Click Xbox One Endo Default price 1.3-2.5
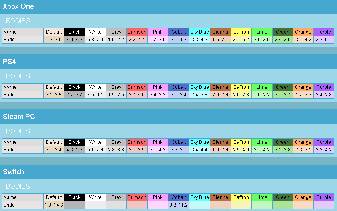This screenshot has width=337, height=211. 54,40
